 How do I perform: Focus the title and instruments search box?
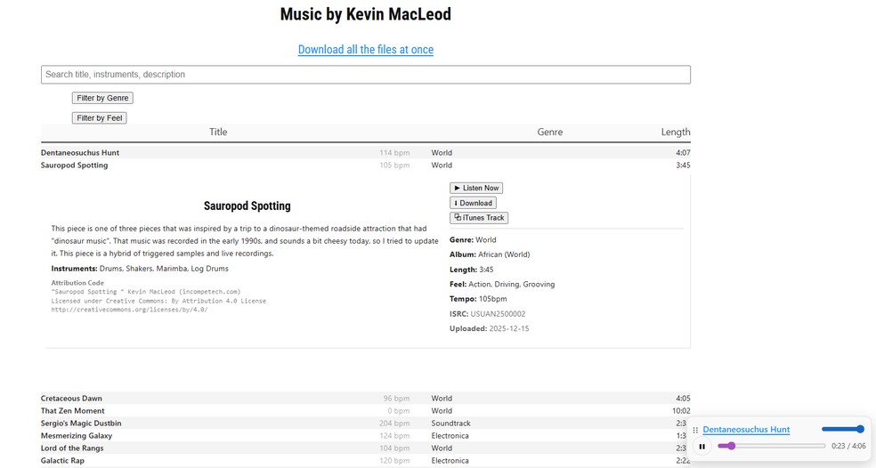point(365,75)
